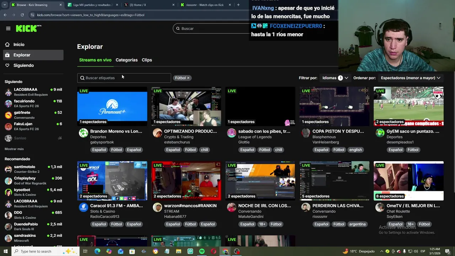This screenshot has width=455, height=256.
Task: Click the Buscar etiquetas input field
Action: pos(124,78)
